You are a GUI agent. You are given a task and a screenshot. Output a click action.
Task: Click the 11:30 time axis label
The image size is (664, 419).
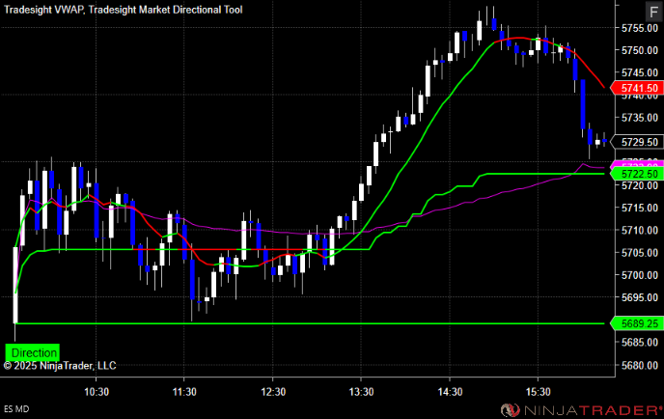[184, 392]
